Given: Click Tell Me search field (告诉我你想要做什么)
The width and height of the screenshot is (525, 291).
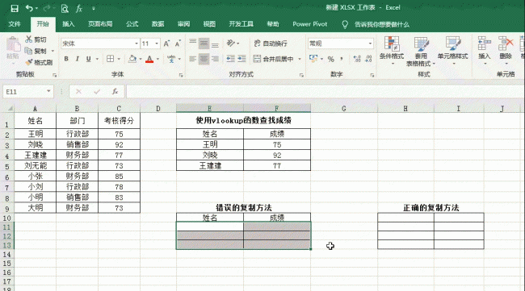Looking at the screenshot, I should (382, 24).
